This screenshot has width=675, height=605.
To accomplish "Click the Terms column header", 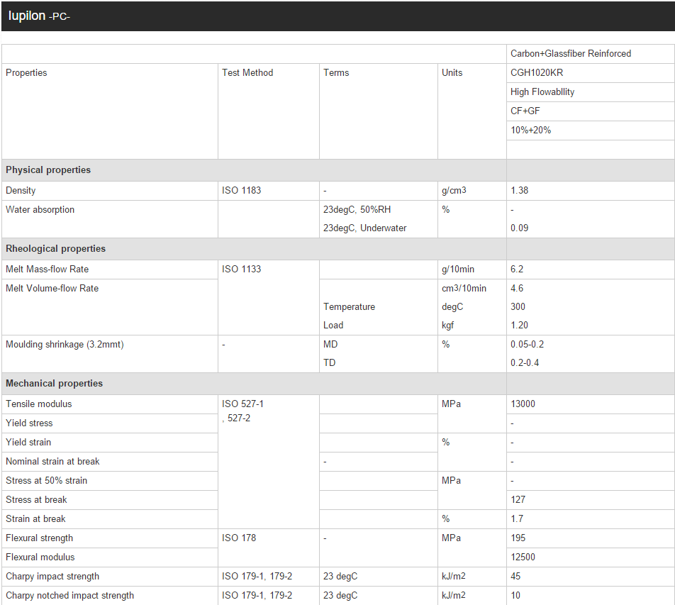I will pos(336,73).
